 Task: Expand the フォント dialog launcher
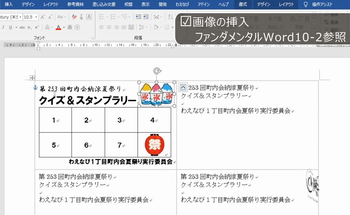[x=92, y=37]
